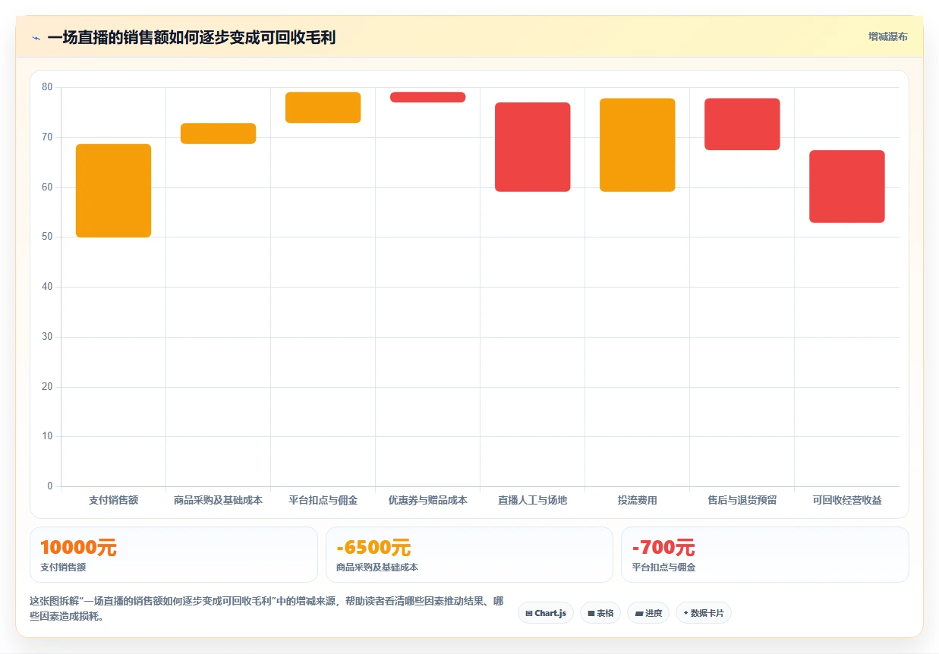939x654 pixels.
Task: Click y-axis tick value 10
Action: click(47, 436)
